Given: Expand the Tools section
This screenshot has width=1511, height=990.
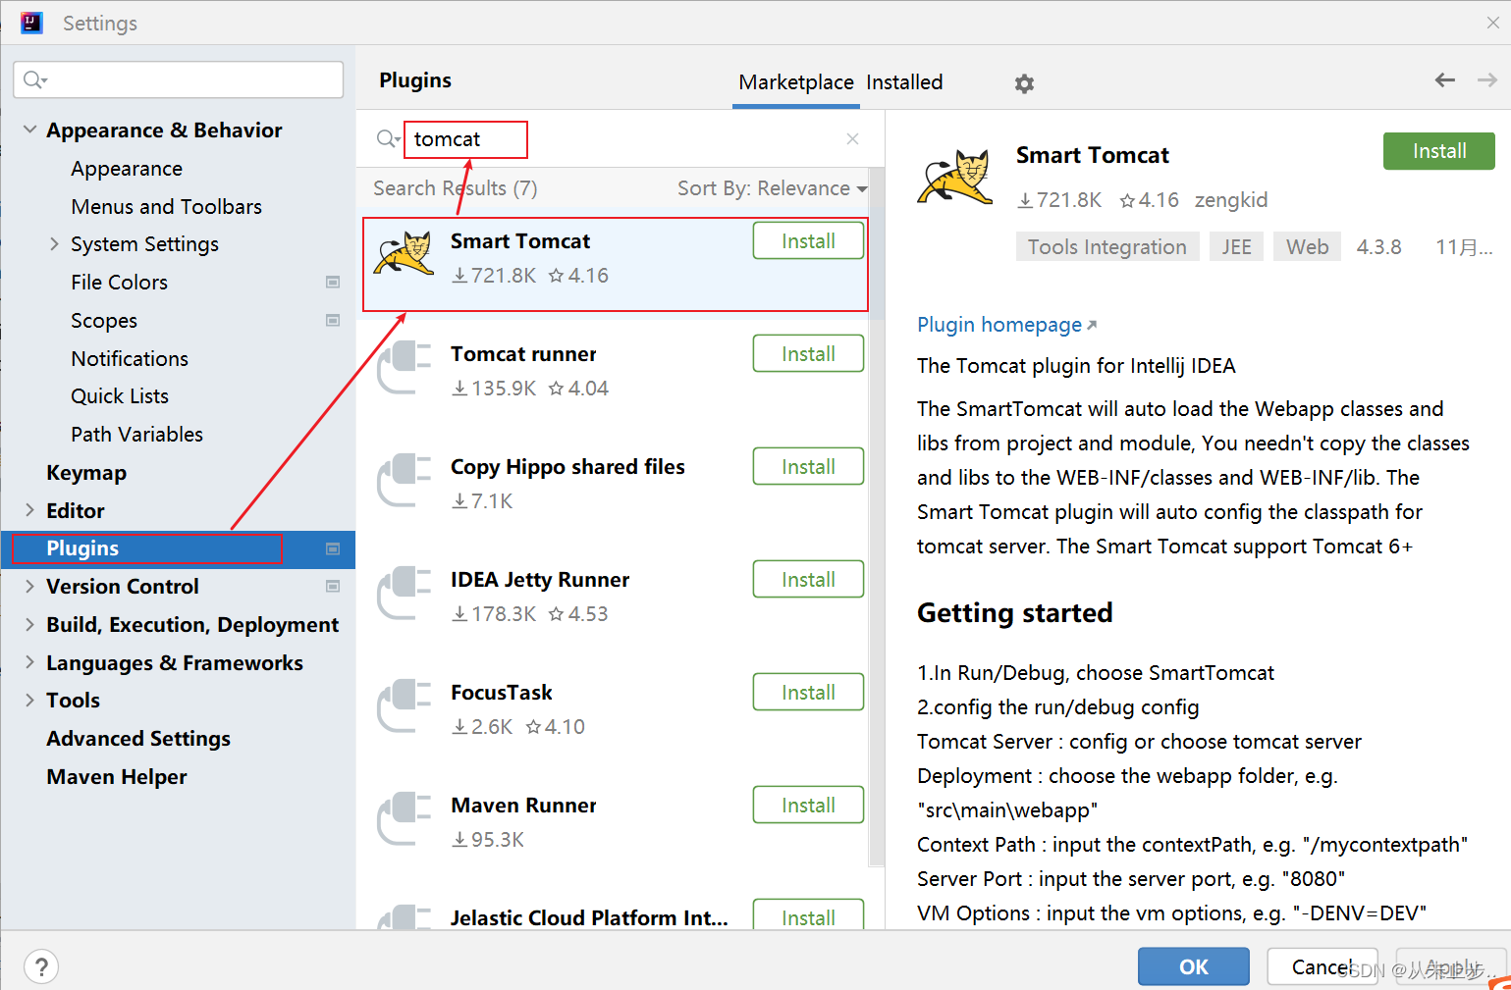Looking at the screenshot, I should coord(30,700).
